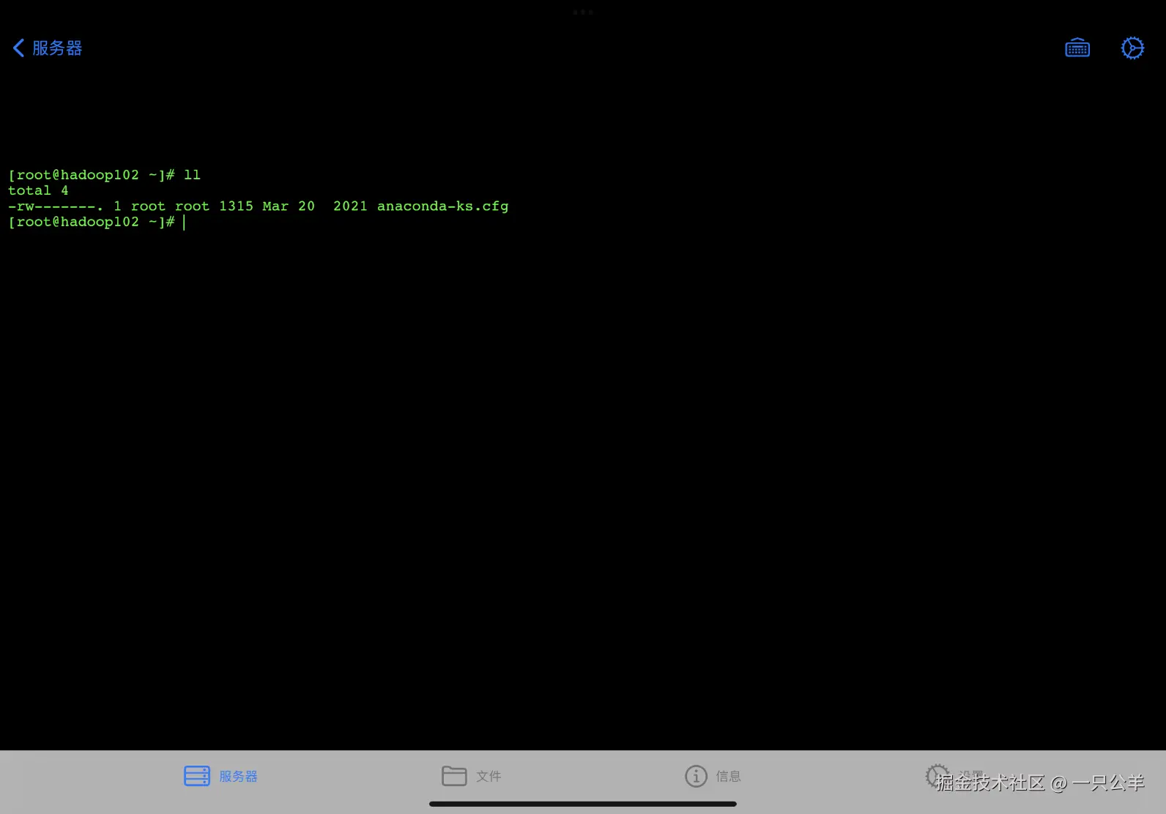Image resolution: width=1166 pixels, height=814 pixels.
Task: Click the year 2021 in listing
Action: click(x=350, y=206)
